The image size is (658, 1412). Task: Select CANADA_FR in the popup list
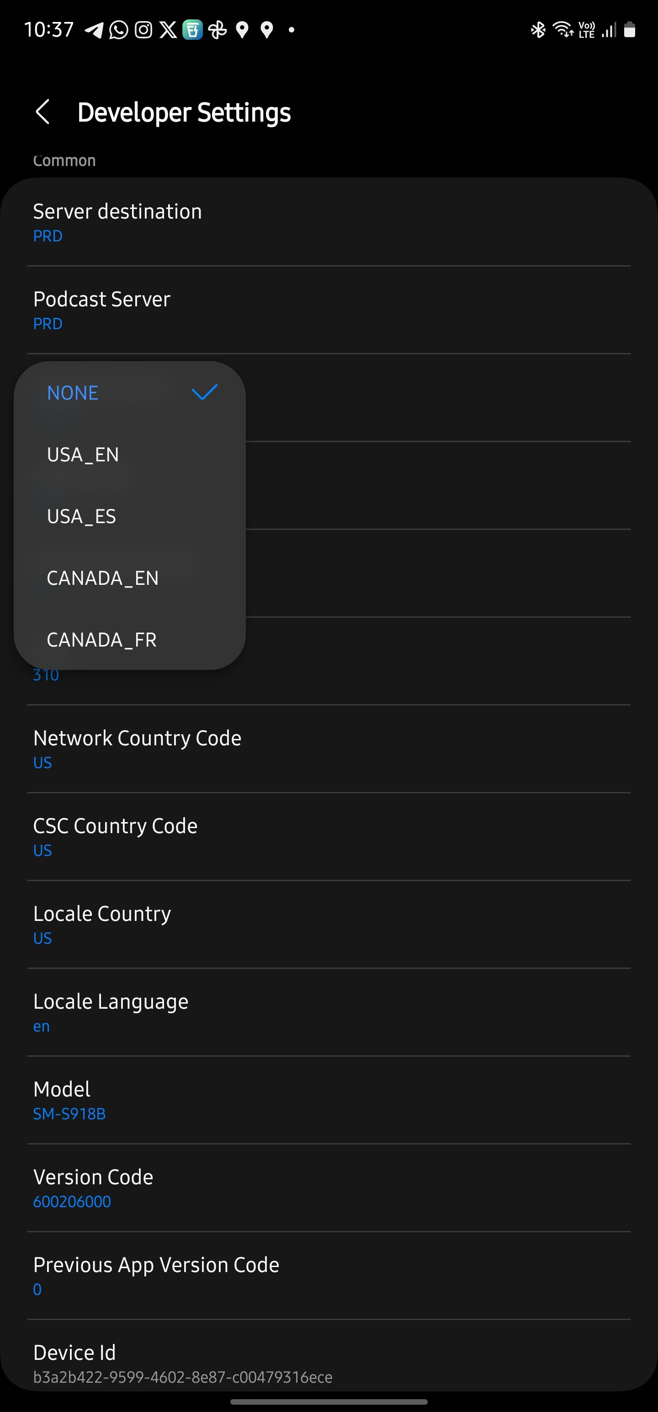[130, 640]
